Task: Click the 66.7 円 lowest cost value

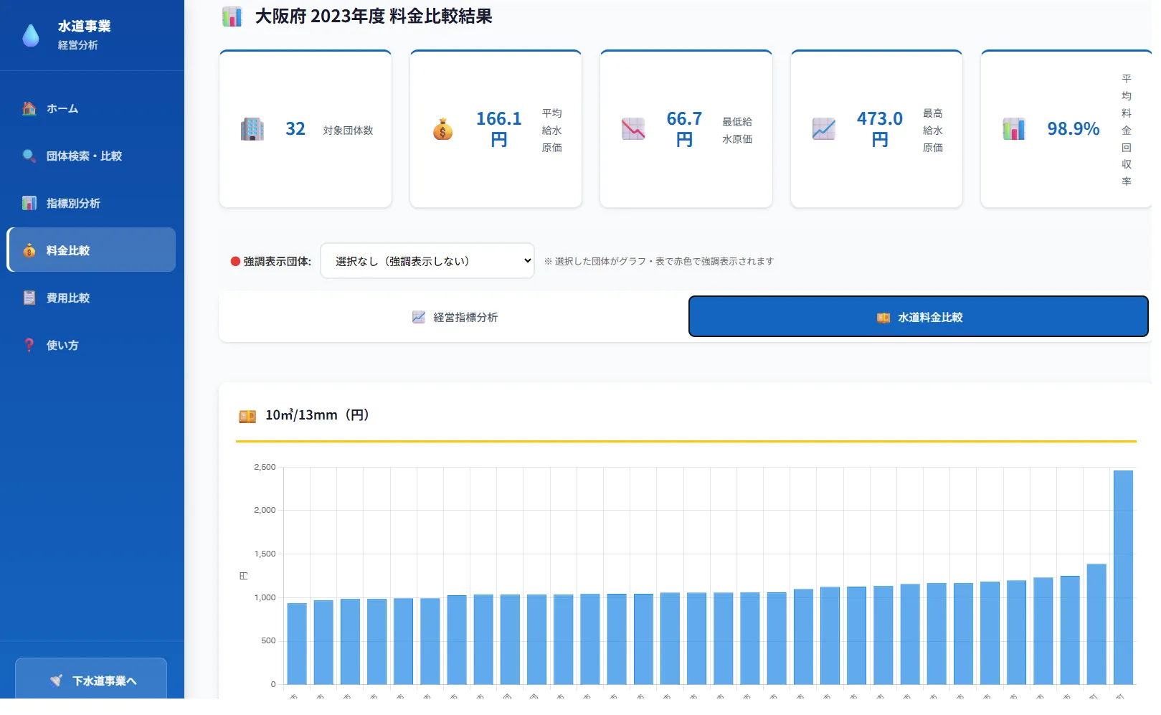Action: [x=684, y=129]
